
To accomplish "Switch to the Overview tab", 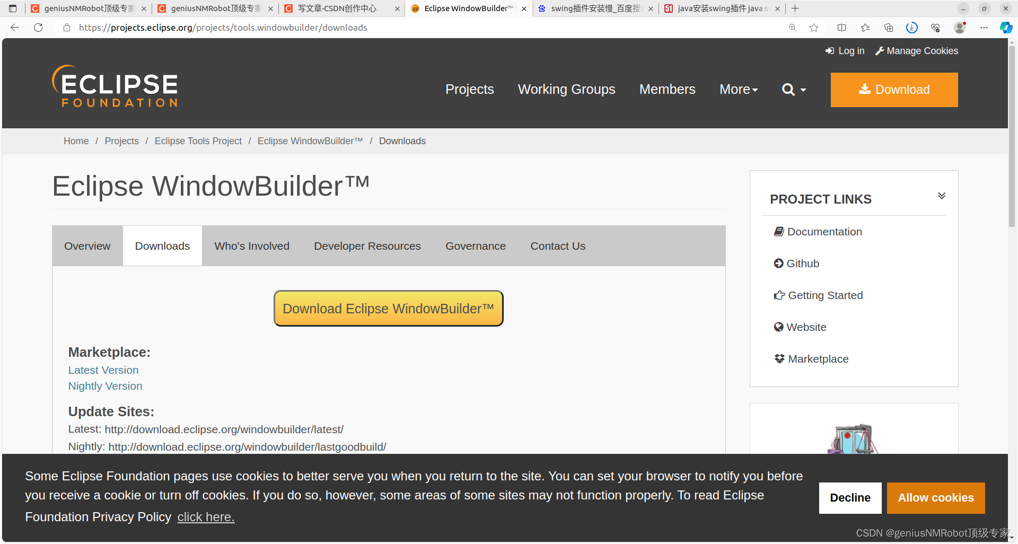I will [87, 245].
